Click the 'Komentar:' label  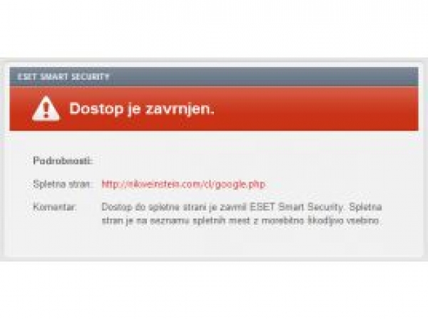55,207
